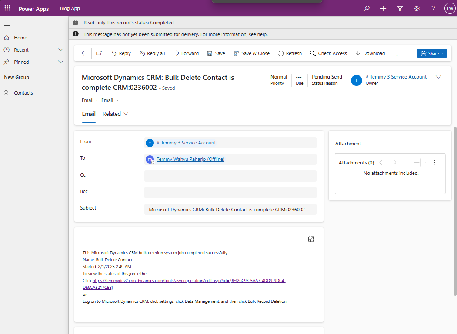Open the settings gear icon

417,8
